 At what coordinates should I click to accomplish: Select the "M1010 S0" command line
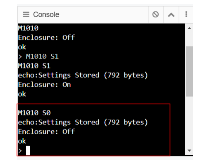click(34, 113)
